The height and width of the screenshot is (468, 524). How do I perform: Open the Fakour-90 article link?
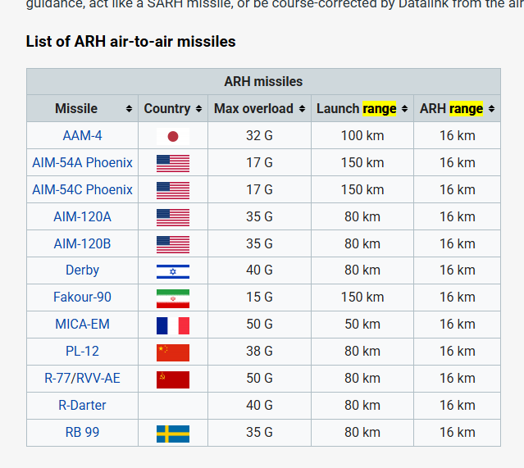click(82, 298)
